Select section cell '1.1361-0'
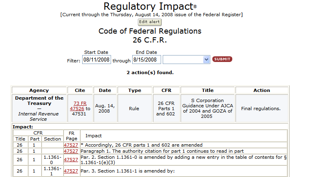The width and height of the screenshot is (312, 177). (x=52, y=160)
